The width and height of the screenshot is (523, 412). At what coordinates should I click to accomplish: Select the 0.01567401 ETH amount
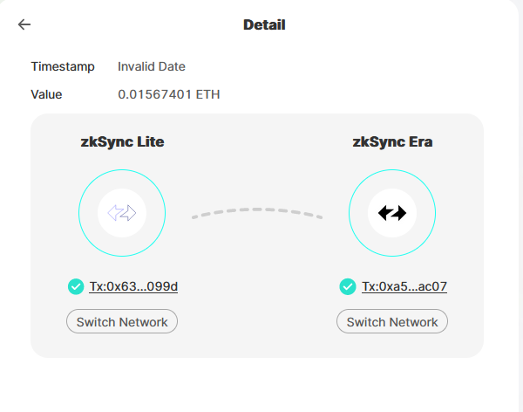(x=169, y=94)
